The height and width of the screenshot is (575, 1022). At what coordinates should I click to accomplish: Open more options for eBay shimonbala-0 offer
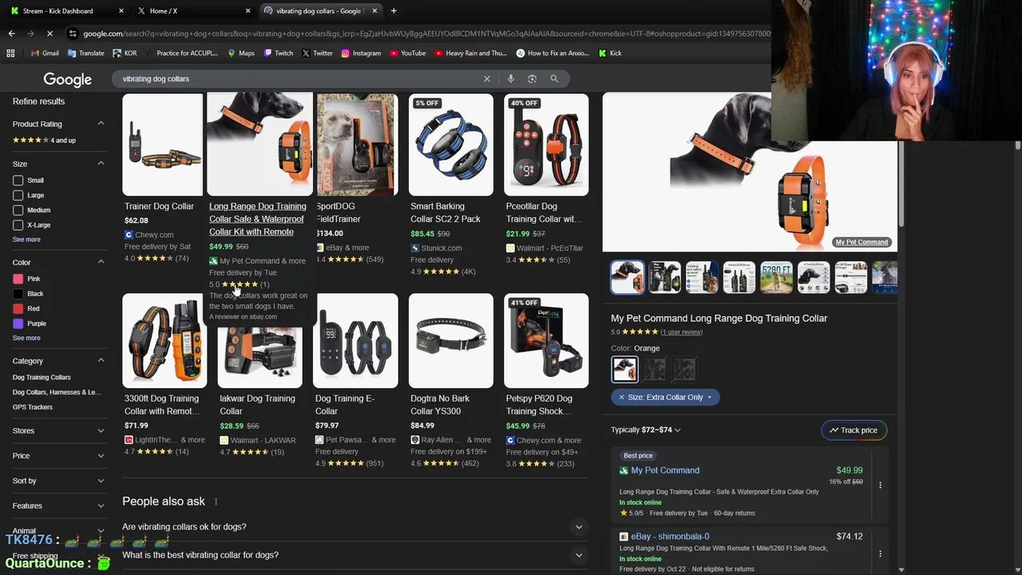[x=880, y=553]
